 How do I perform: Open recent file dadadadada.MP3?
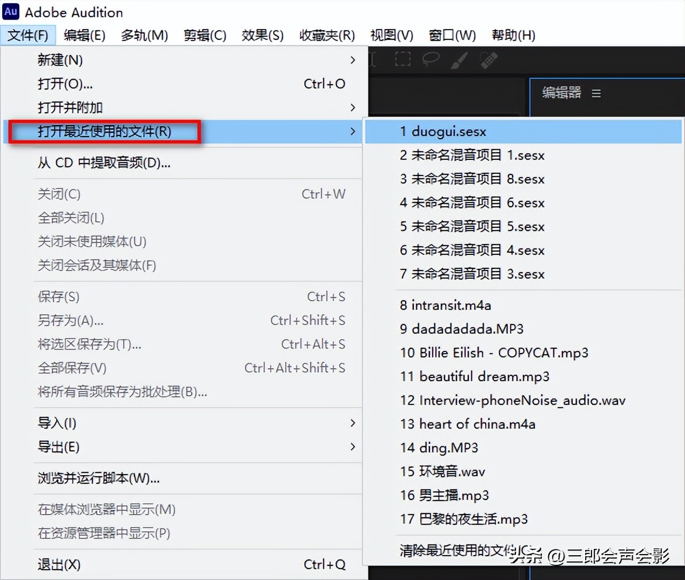click(x=523, y=329)
